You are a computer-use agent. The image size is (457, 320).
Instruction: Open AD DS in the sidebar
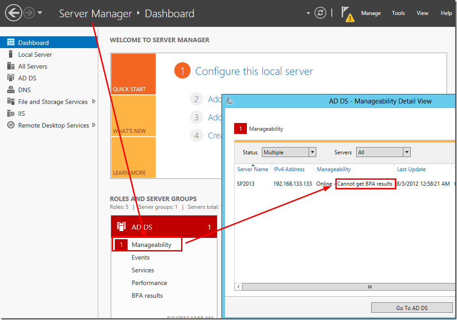27,78
